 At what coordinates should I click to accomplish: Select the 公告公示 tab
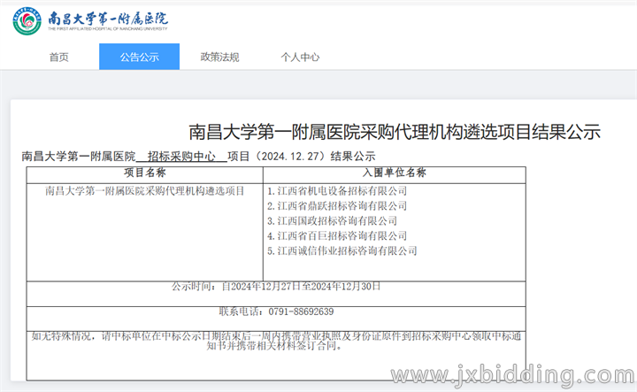point(140,57)
